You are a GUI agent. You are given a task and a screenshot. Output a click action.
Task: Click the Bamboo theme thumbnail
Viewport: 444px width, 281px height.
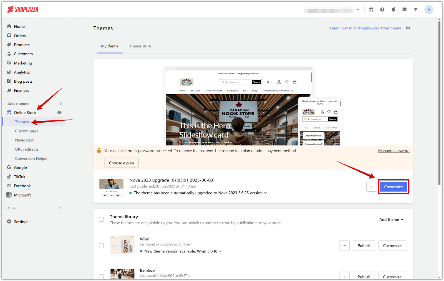coord(122,273)
